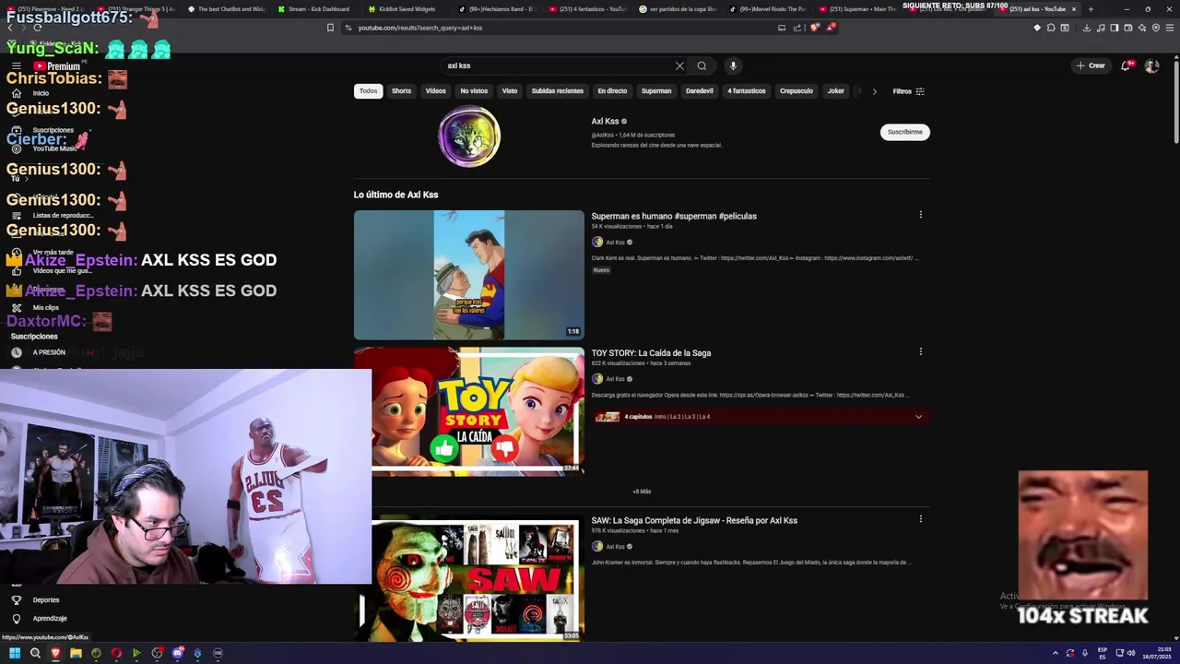
Task: Open the Aprendizaje sidebar item
Action: click(50, 619)
